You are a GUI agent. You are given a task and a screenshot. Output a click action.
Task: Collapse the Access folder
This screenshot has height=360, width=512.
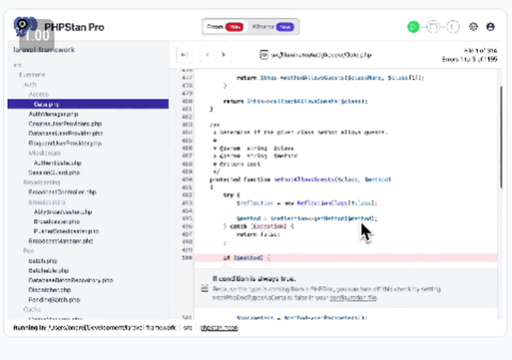click(x=38, y=94)
